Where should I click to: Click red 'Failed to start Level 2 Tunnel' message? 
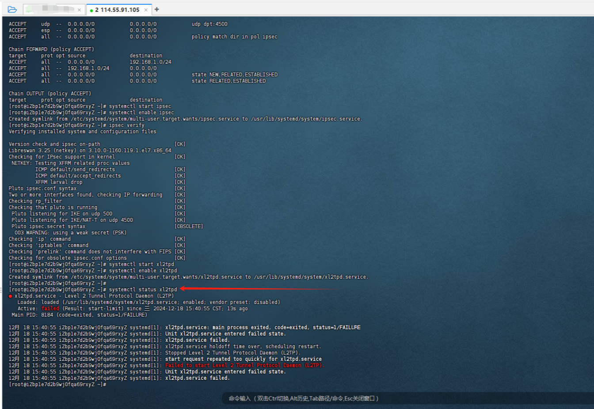245,366
